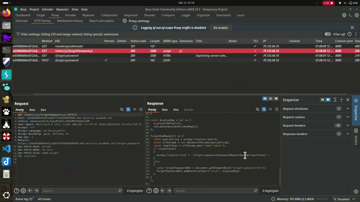360x202 pixels.
Task: Expand all Inspector sections
Action: (335, 100)
